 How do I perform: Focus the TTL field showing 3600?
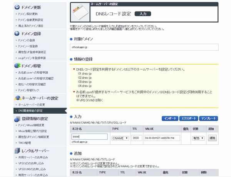(137, 138)
